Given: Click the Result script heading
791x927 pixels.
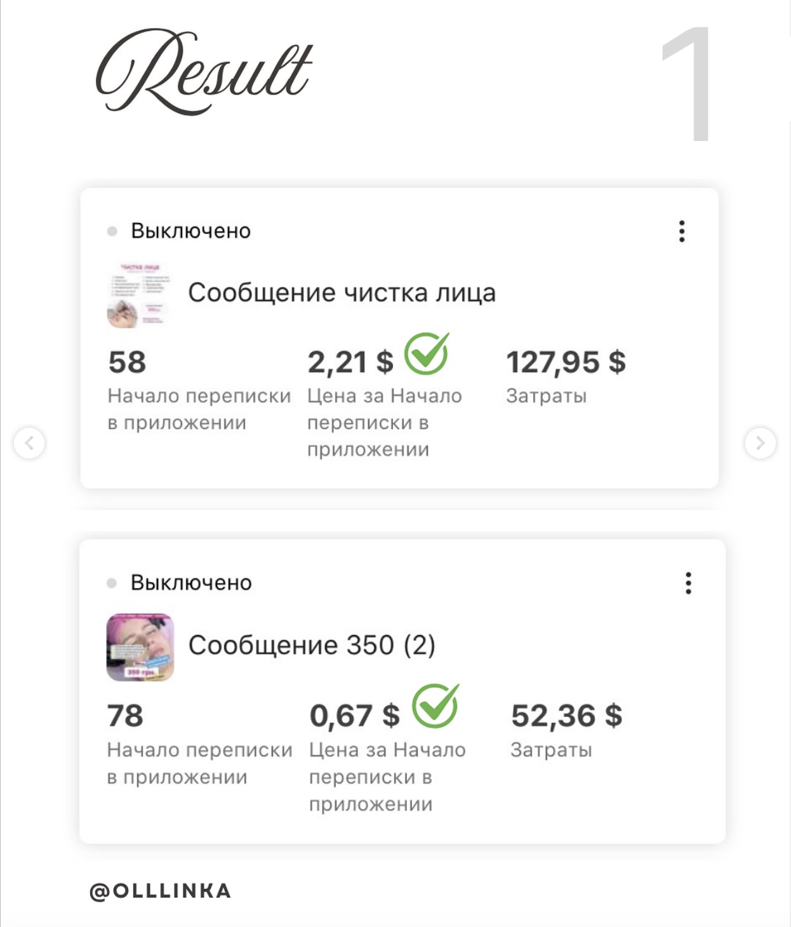Looking at the screenshot, I should coord(204,72).
